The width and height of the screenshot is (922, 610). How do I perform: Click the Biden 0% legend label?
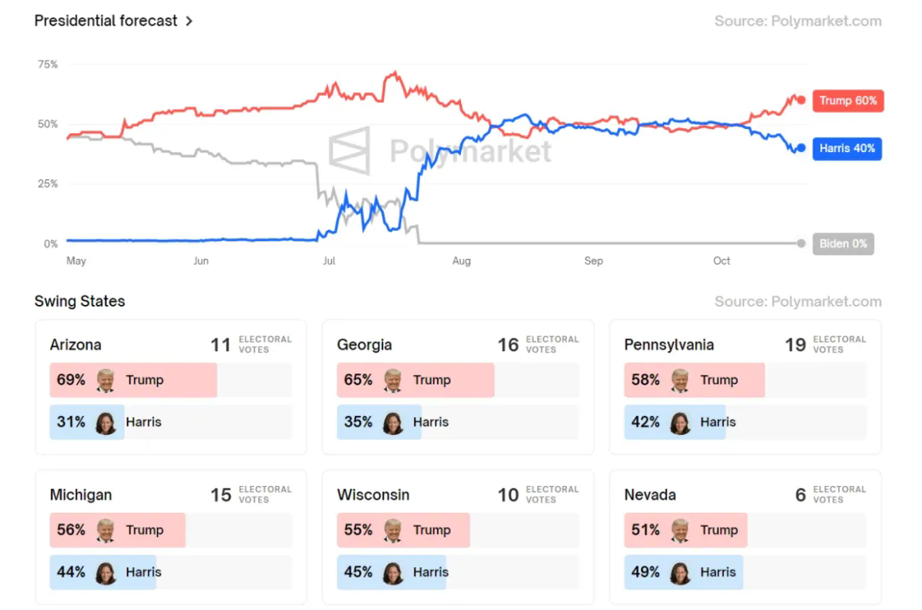pyautogui.click(x=843, y=243)
